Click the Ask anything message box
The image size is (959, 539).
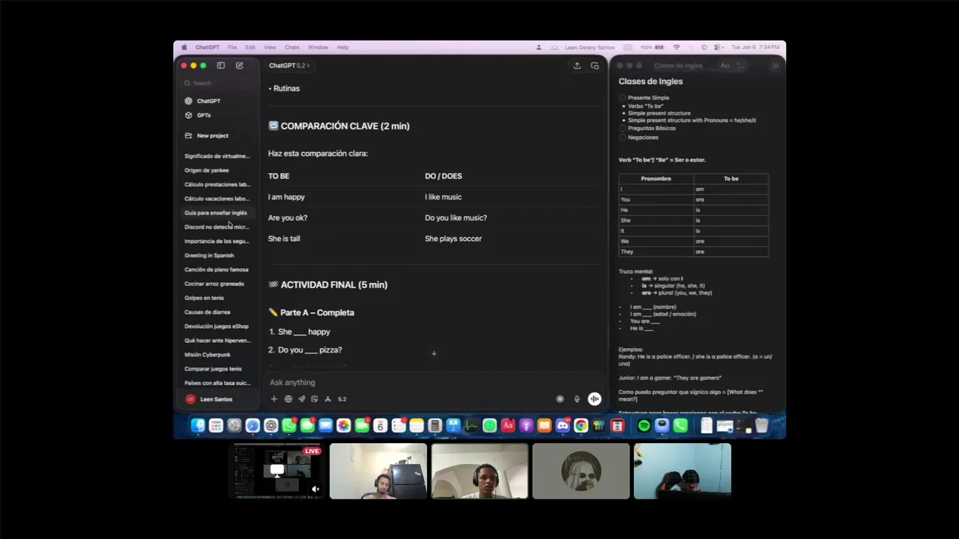point(435,383)
